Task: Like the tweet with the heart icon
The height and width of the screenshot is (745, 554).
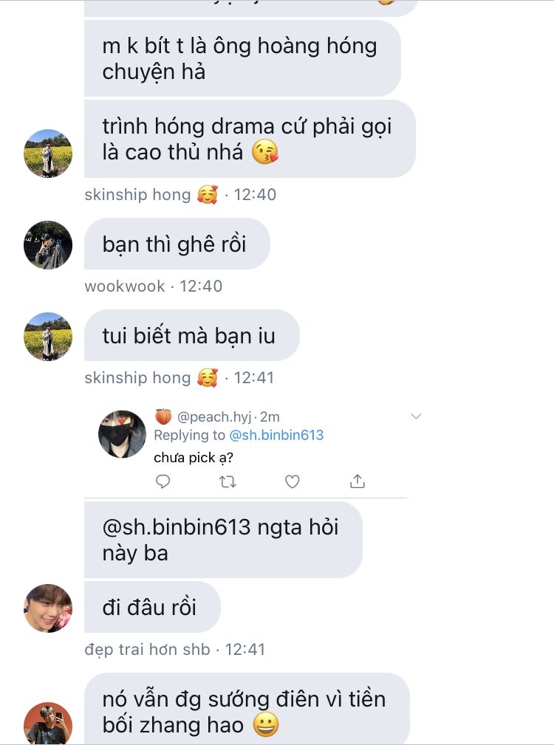Action: (293, 482)
